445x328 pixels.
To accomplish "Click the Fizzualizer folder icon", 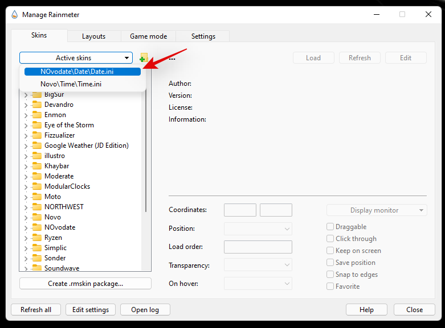I will click(36, 135).
